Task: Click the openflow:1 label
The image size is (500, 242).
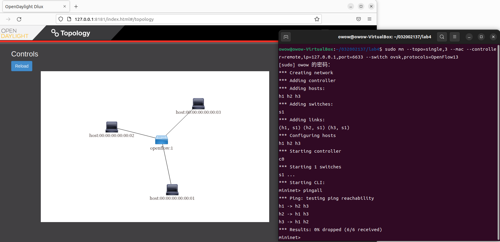Action: click(x=162, y=148)
